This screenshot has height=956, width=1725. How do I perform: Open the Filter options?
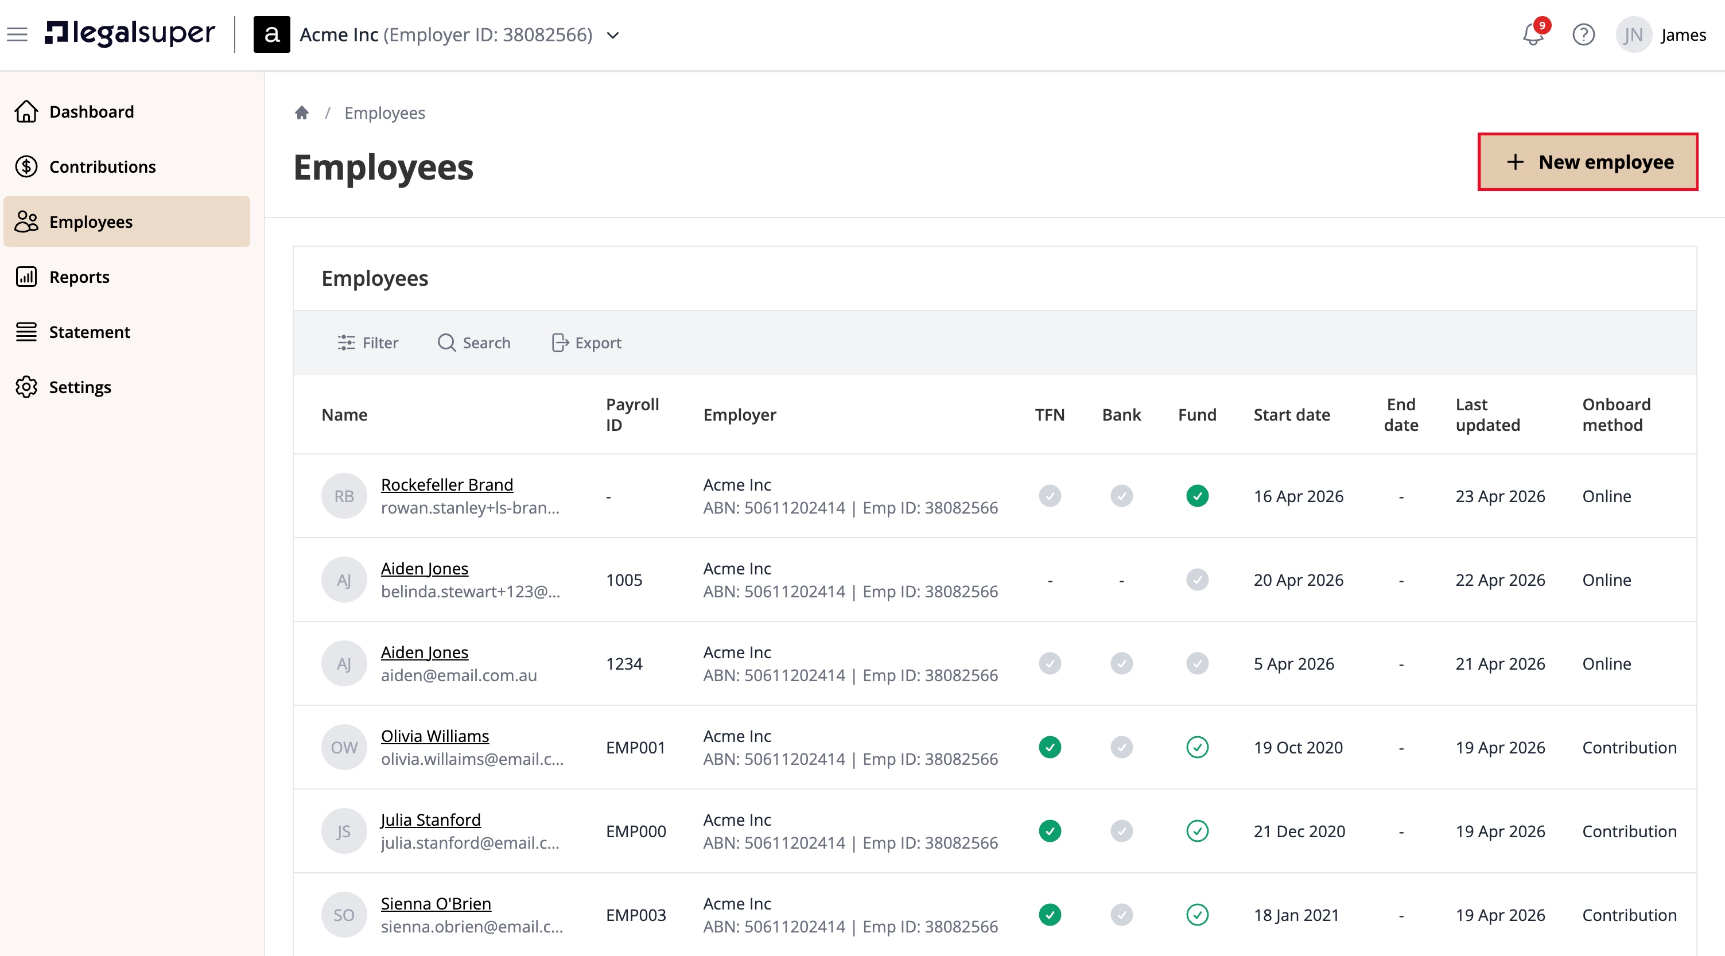[368, 342]
